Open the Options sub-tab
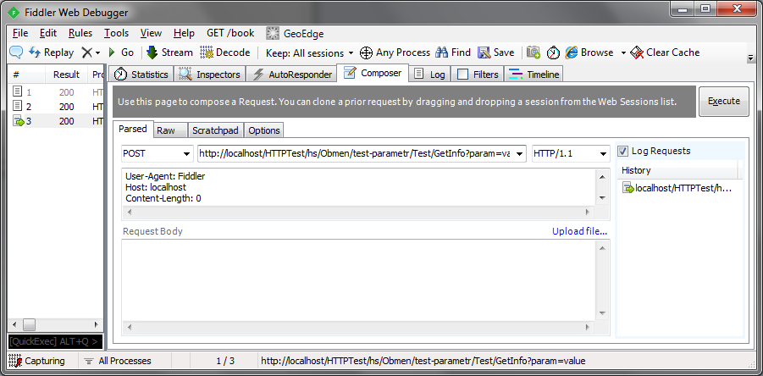763x376 pixels. pos(263,130)
